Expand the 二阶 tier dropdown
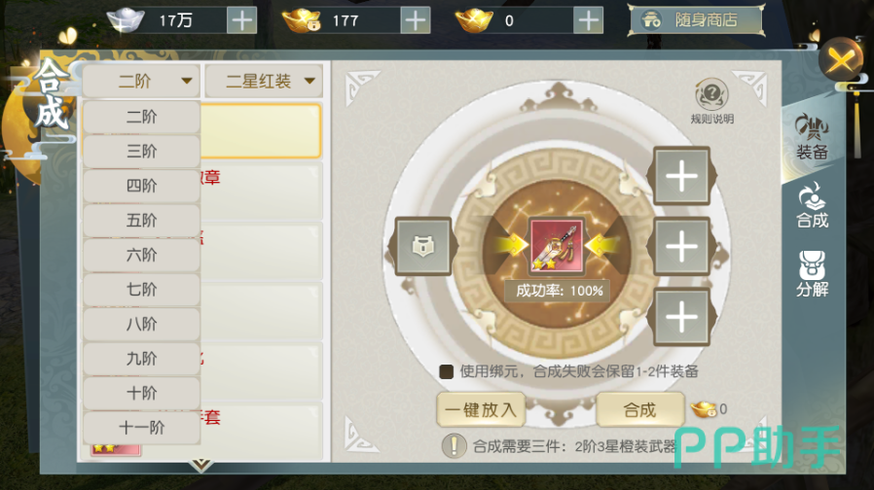This screenshot has width=874, height=490. tap(141, 82)
